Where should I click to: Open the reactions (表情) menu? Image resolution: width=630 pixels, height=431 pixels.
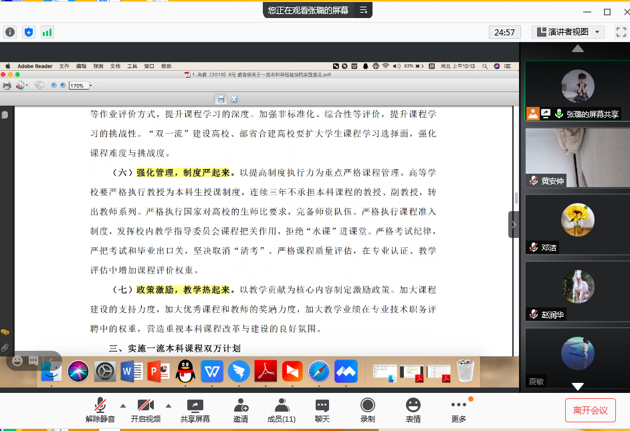pyautogui.click(x=413, y=410)
